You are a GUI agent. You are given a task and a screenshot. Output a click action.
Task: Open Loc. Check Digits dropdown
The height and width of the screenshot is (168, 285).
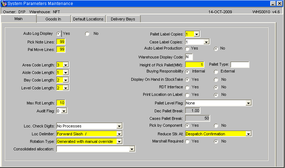coord(119,126)
